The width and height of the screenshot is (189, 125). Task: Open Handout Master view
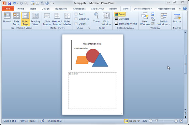click(x=57, y=19)
